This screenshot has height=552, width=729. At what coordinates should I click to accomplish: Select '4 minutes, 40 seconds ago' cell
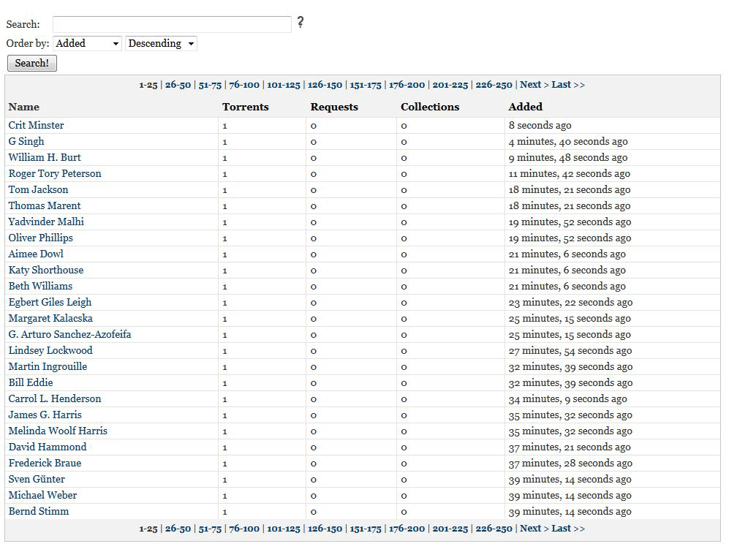click(x=568, y=141)
